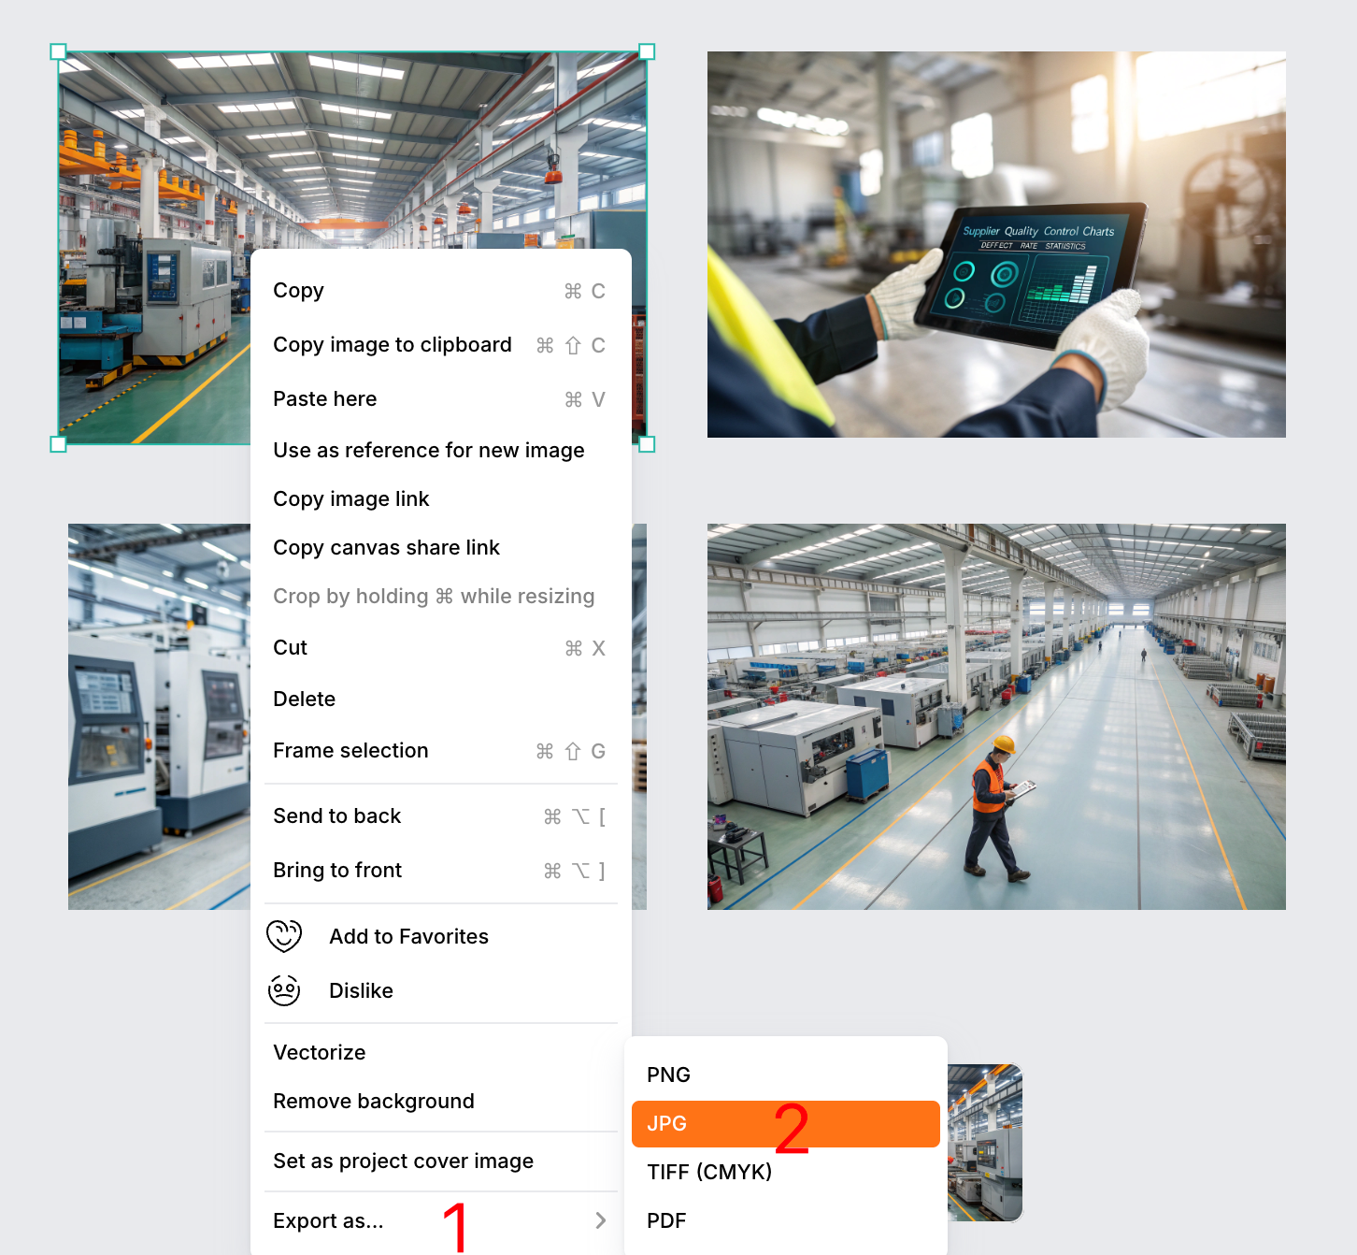Select Use as reference for new image
This screenshot has height=1255, width=1357.
[x=428, y=450]
